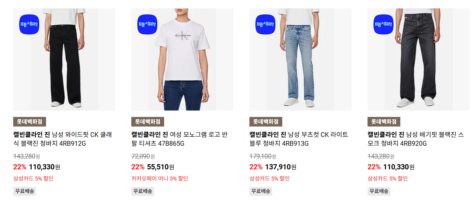Image resolution: width=472 pixels, height=203 pixels.
Task: Open product title ending in 47B865G
Action: click(x=179, y=139)
